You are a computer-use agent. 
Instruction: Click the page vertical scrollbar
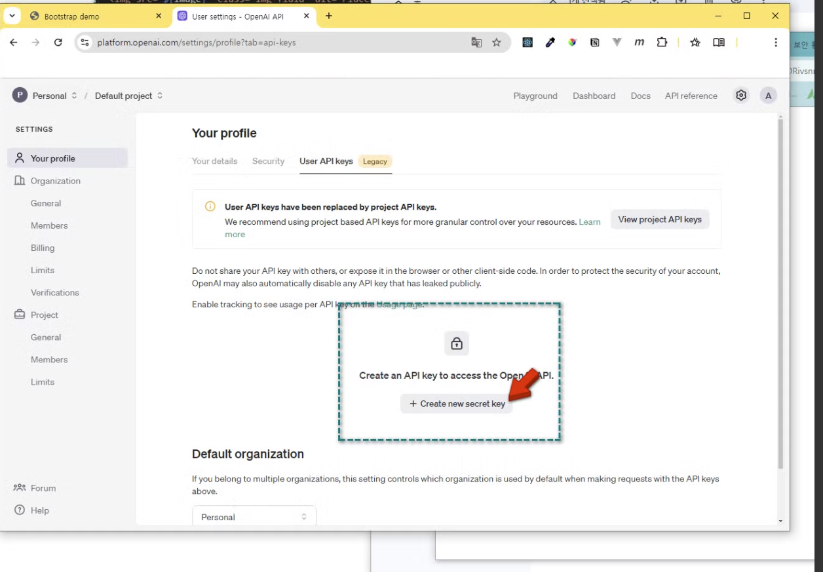coord(780,294)
